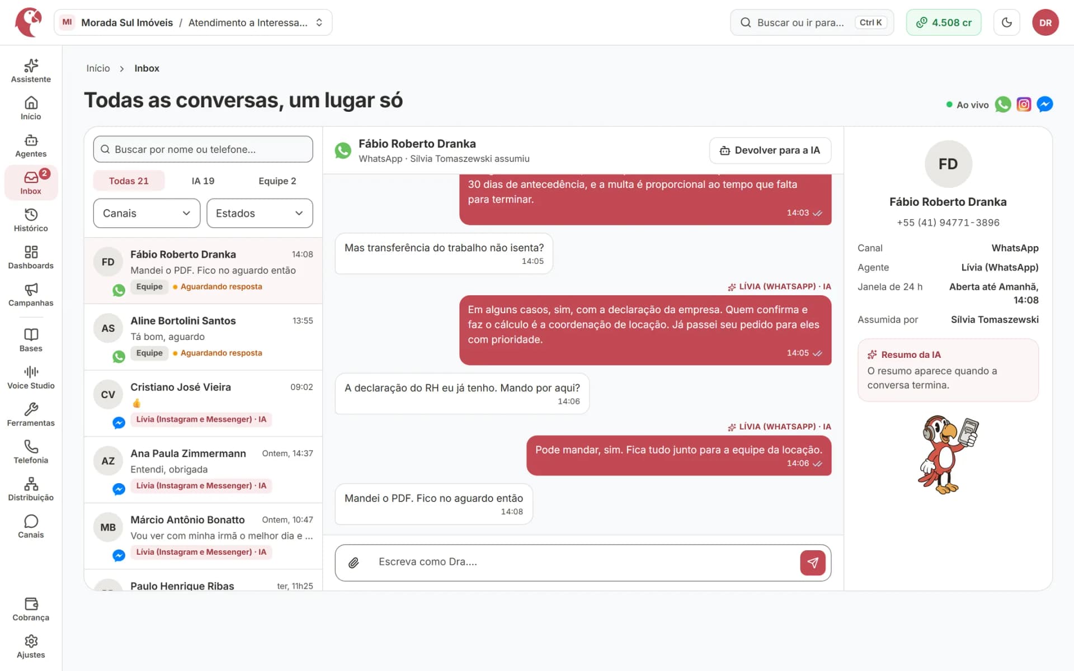Image resolution: width=1074 pixels, height=671 pixels.
Task: Click the Instagram channel icon near Ao vivo
Action: [x=1024, y=105]
